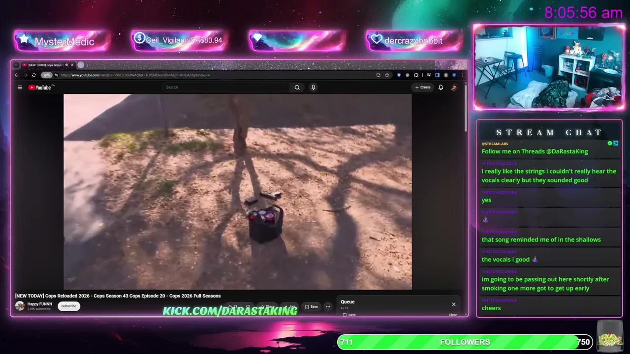Open more actions three-dot menu under video
The image size is (630, 354).
[x=328, y=307]
